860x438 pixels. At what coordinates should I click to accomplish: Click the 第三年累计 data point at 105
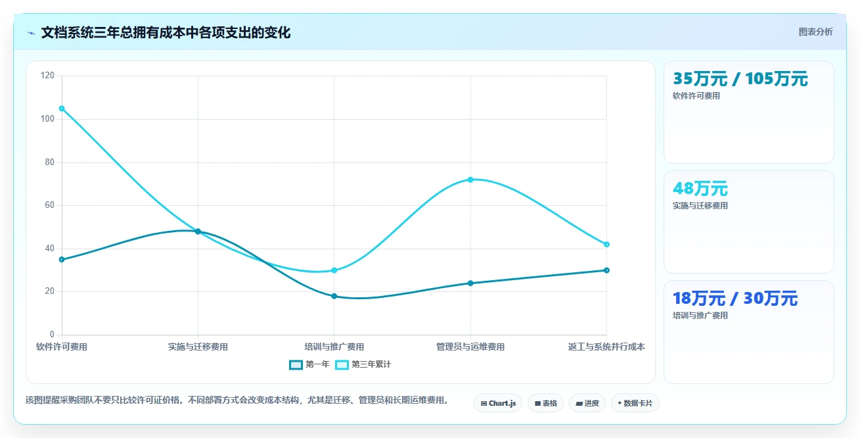(62, 109)
